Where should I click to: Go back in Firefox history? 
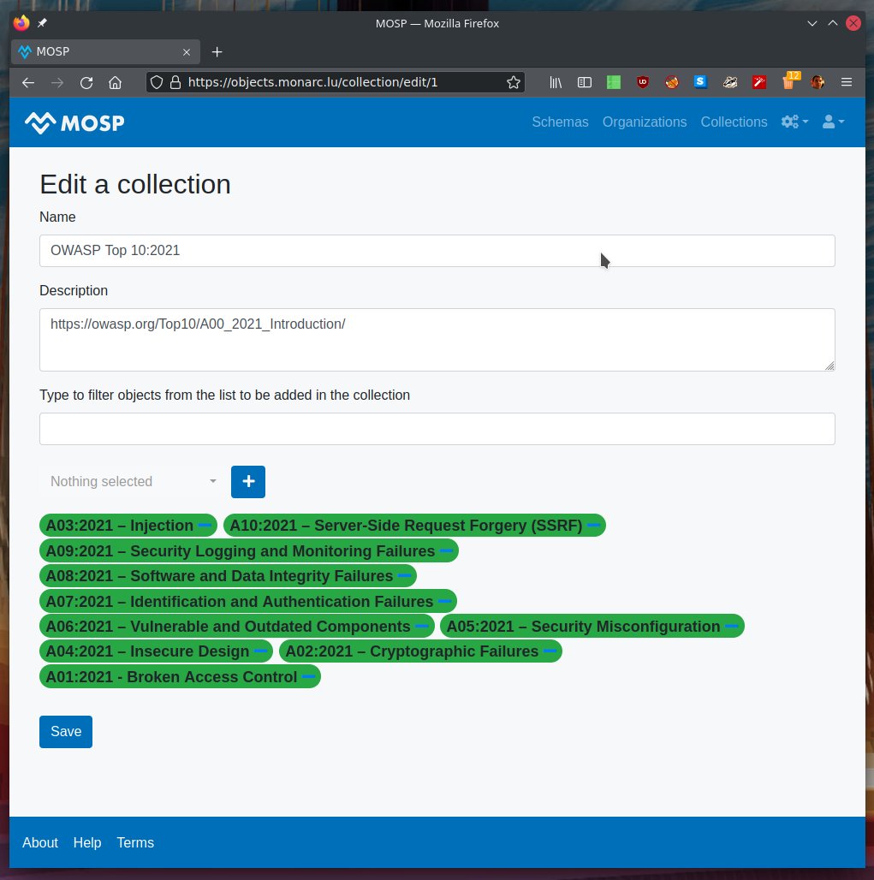[28, 82]
